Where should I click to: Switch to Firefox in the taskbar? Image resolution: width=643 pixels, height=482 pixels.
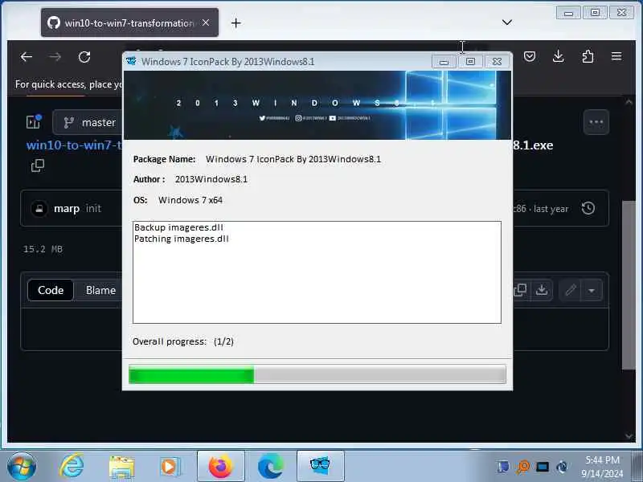221,466
